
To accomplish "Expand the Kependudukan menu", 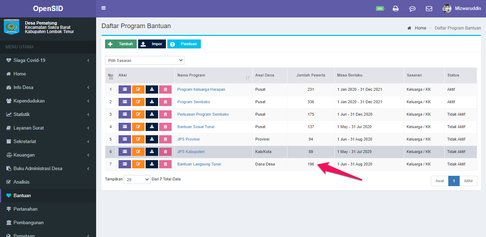I will pyautogui.click(x=48, y=101).
